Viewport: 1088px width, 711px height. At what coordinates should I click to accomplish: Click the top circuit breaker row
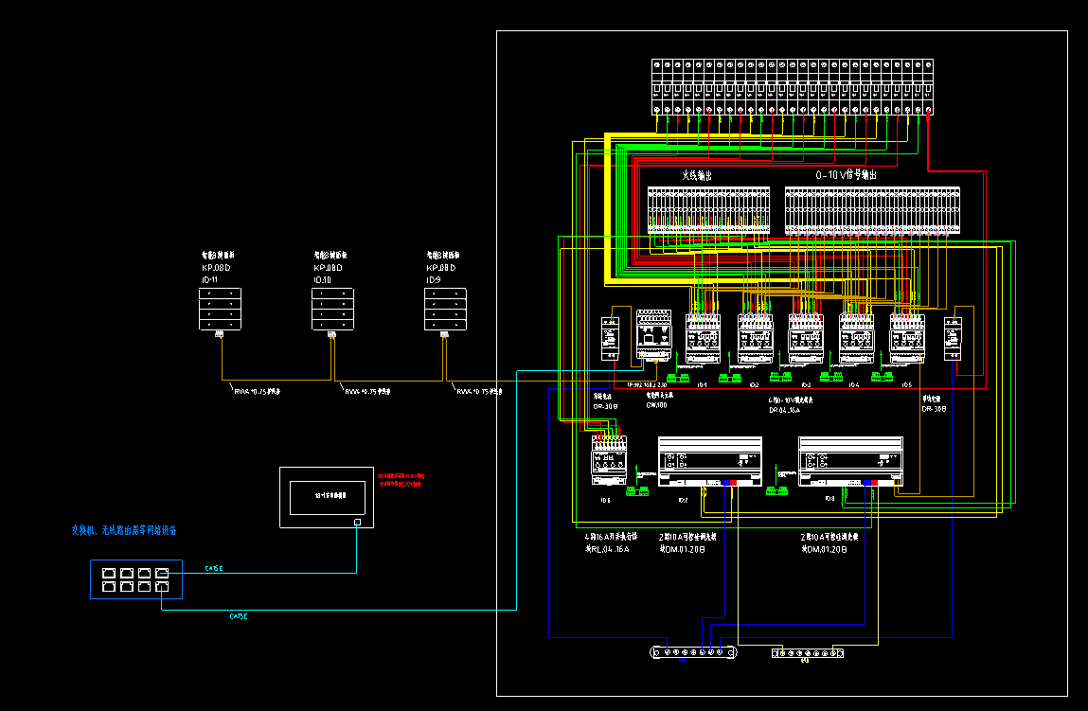pyautogui.click(x=794, y=87)
